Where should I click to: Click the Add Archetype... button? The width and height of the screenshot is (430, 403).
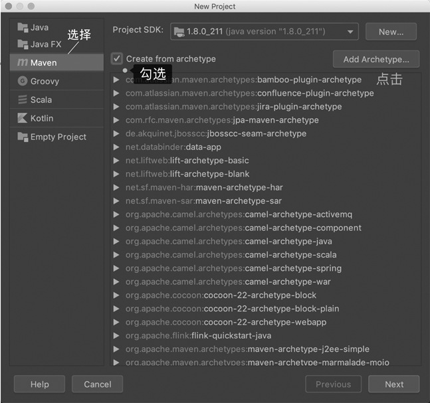pyautogui.click(x=376, y=59)
